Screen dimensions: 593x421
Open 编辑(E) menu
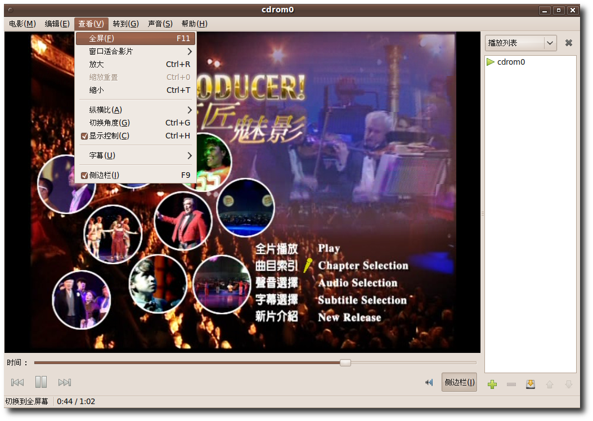[57, 24]
